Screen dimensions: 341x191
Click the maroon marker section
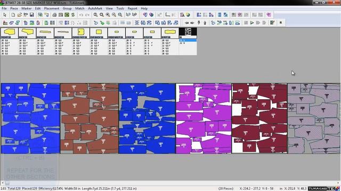click(259, 118)
